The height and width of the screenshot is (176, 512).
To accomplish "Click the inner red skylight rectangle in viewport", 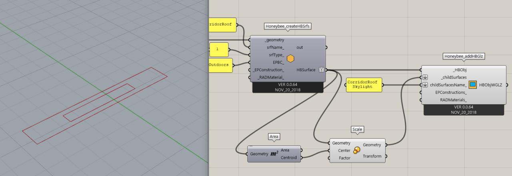I will [99, 103].
